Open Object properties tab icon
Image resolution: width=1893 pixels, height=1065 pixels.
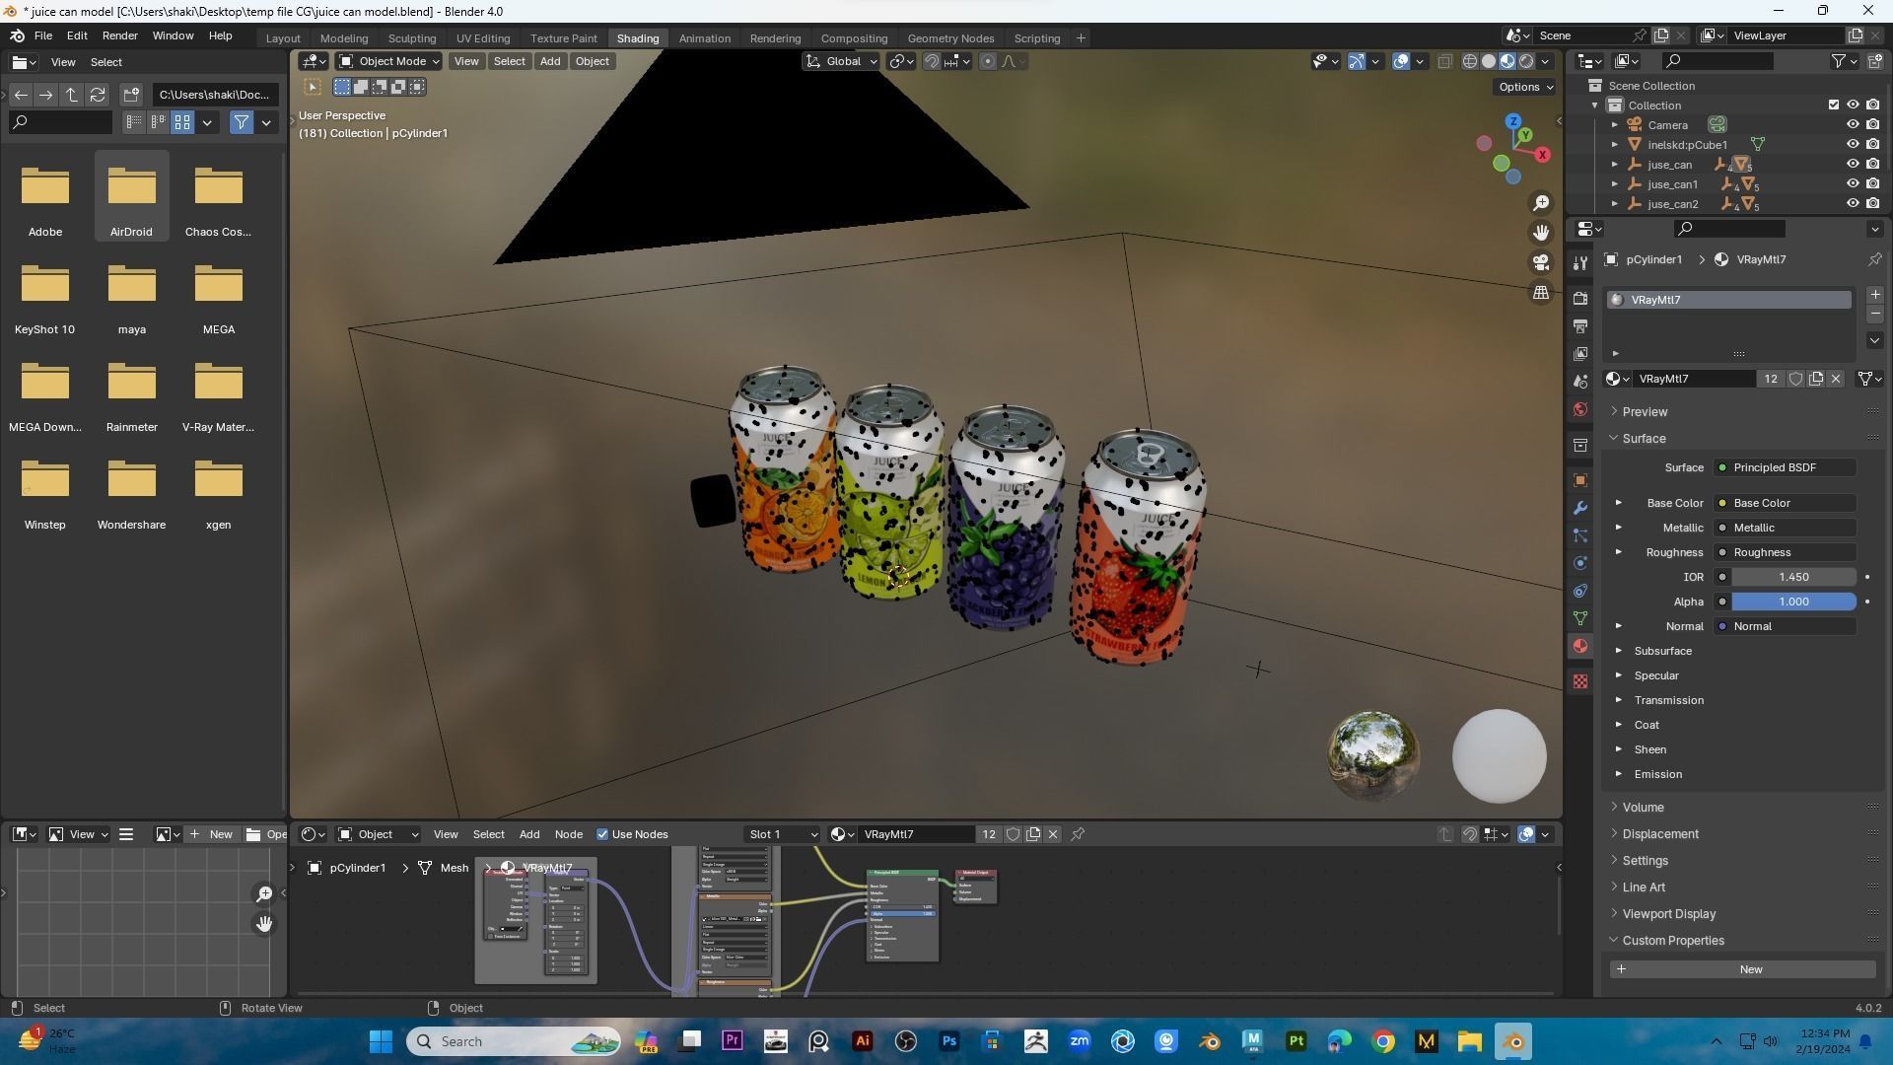click(x=1580, y=480)
